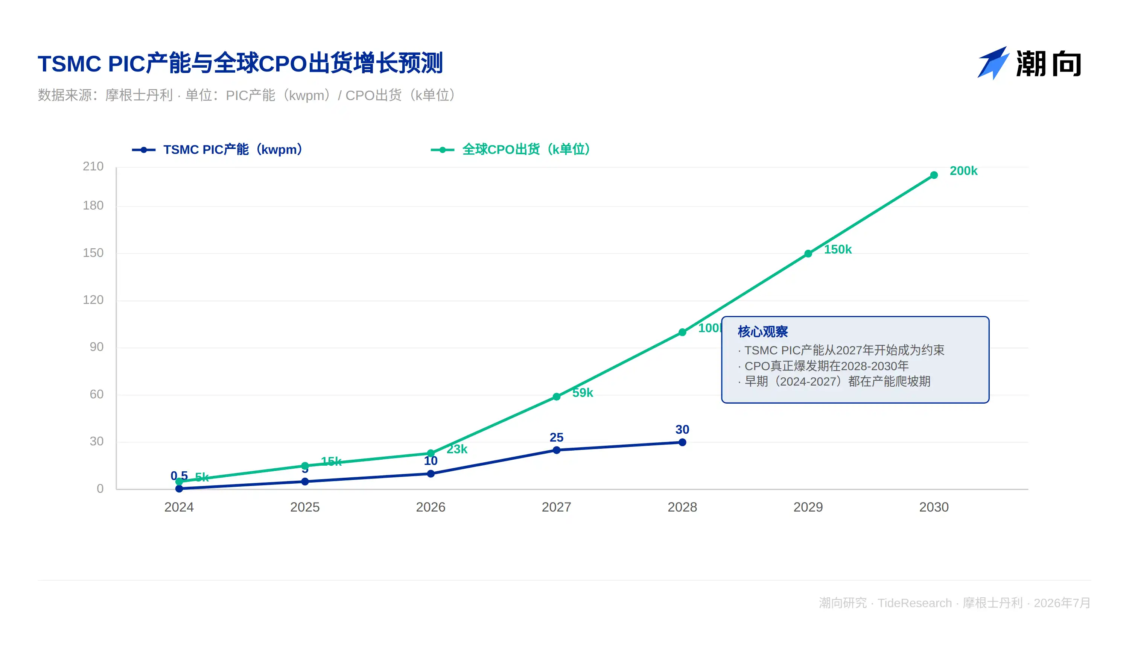The width and height of the screenshot is (1129, 656).
Task: Click the 潮向 brand name text
Action: 1048,64
